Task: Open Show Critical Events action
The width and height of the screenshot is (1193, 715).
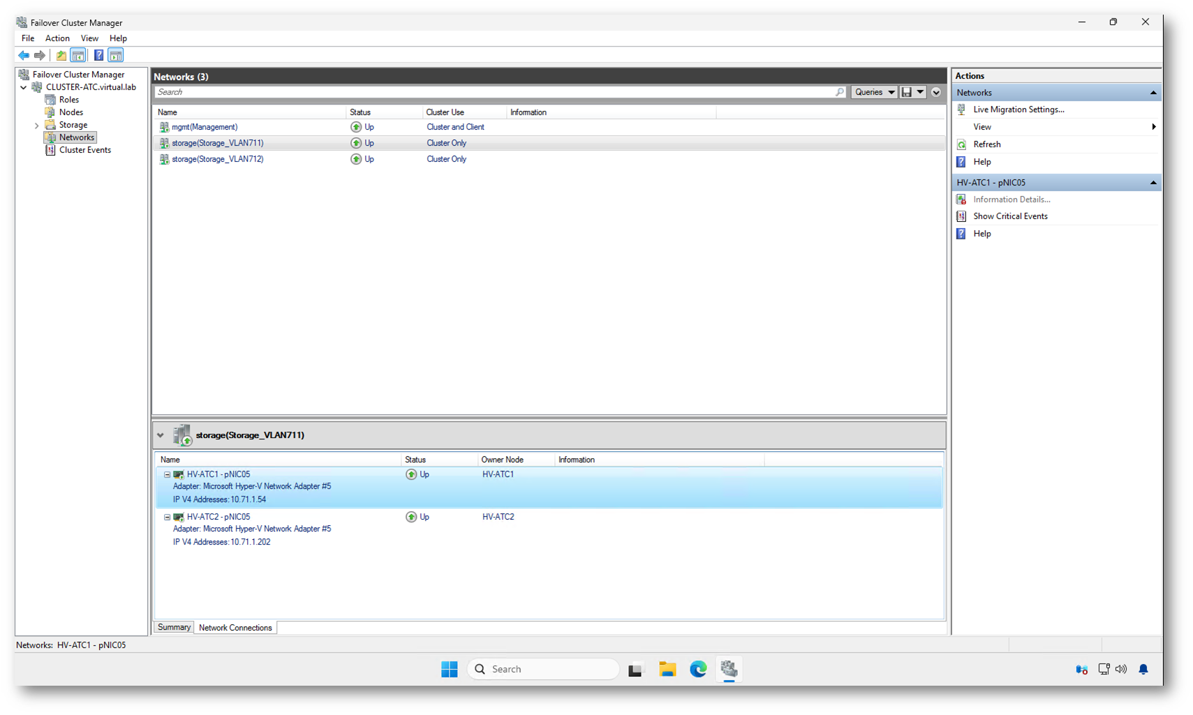Action: [1009, 216]
